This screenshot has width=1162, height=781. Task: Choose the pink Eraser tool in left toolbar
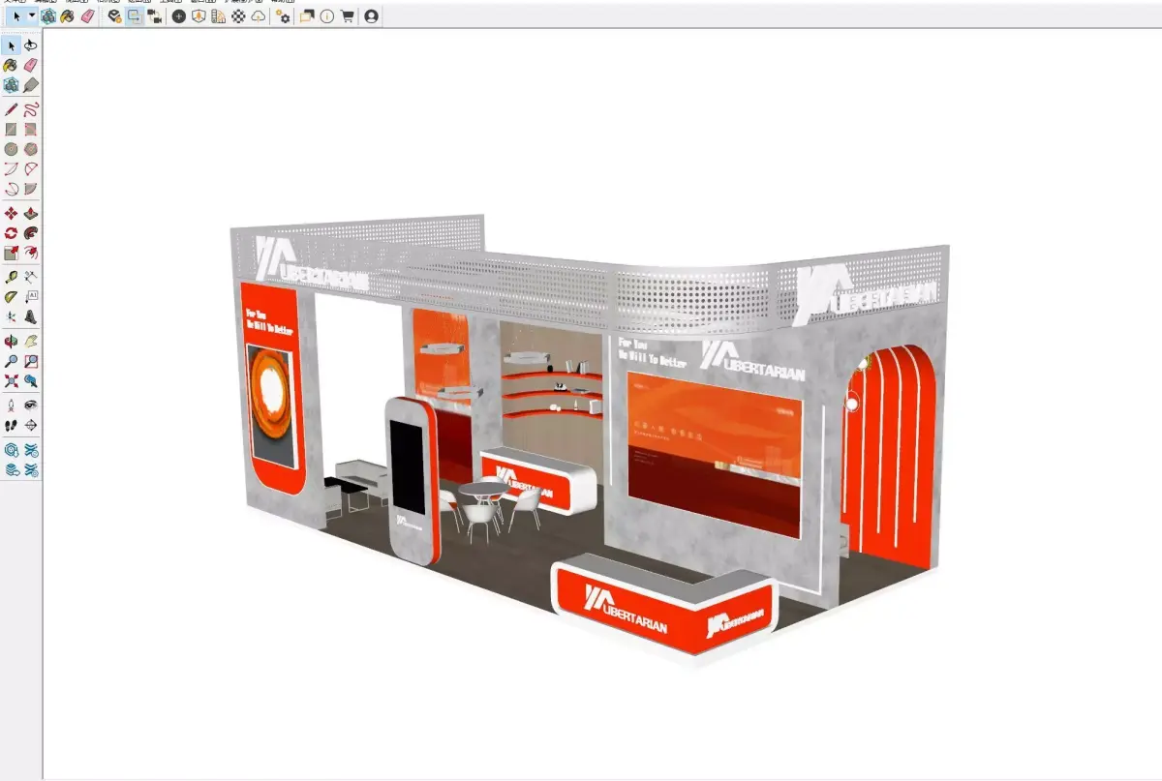[x=31, y=65]
